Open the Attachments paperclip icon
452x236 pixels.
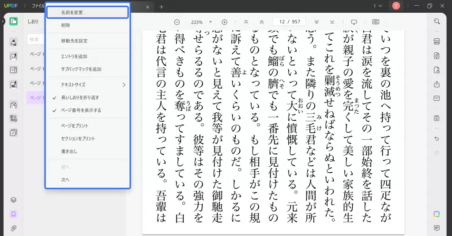click(x=13, y=229)
